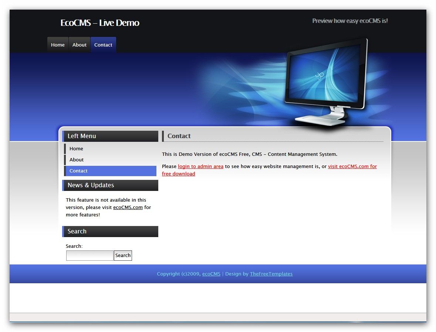
Task: Select the Contact tab in top navigation
Action: point(103,45)
